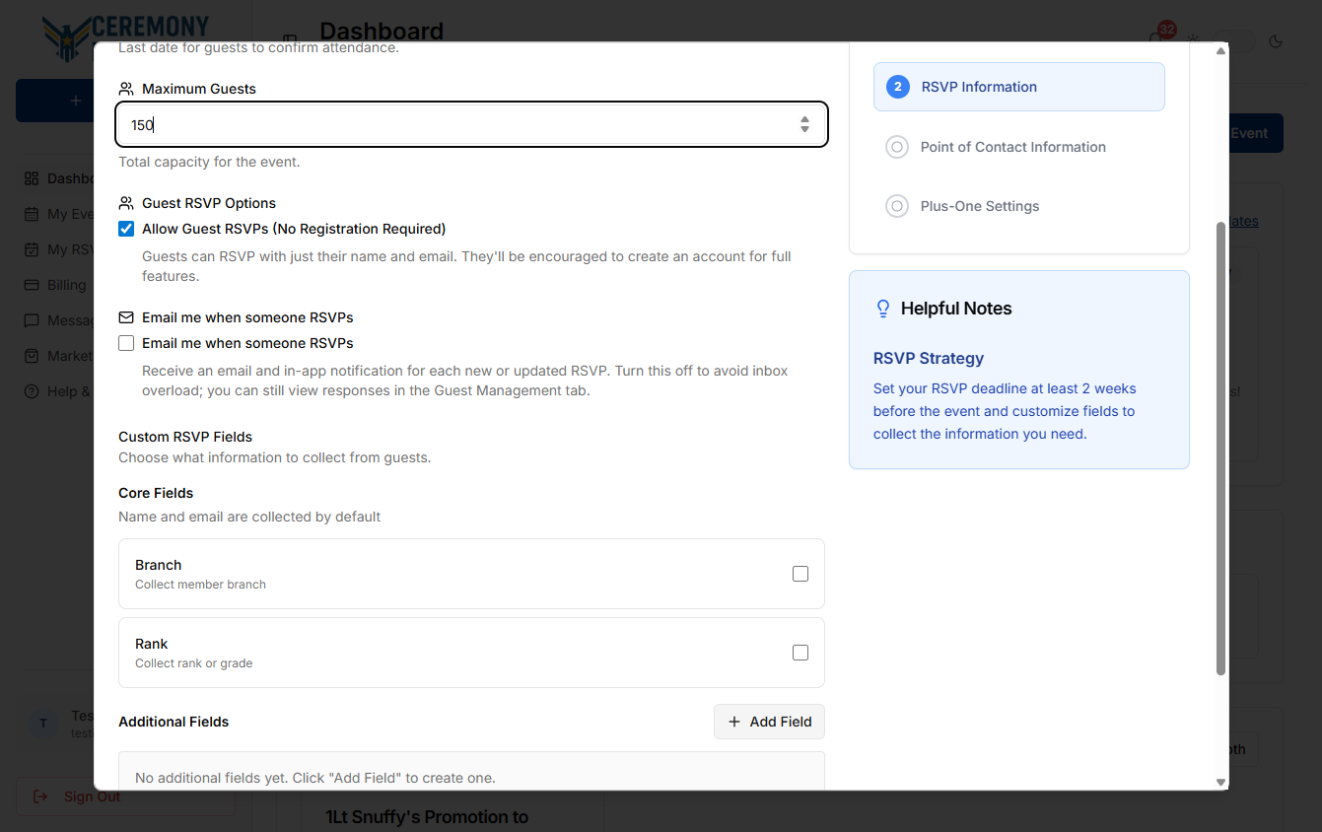The image size is (1322, 832).
Task: Click the Additional Fields label
Action: [x=174, y=722]
